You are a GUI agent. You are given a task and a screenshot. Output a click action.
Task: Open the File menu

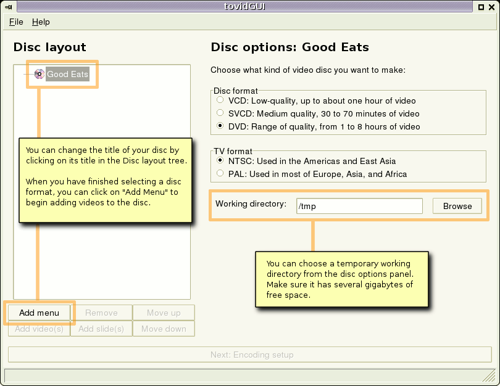(16, 22)
